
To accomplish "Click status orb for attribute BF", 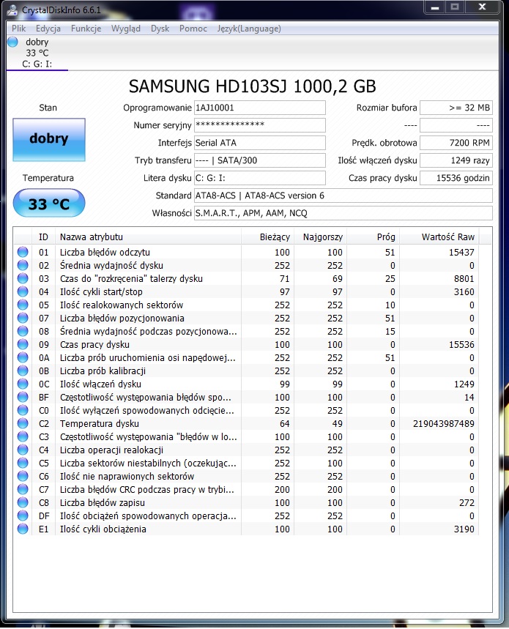I will pyautogui.click(x=23, y=397).
